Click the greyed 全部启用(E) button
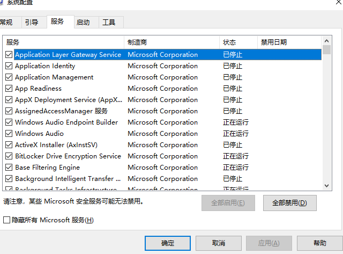Screen dimensions: 343x254 coord(228,203)
